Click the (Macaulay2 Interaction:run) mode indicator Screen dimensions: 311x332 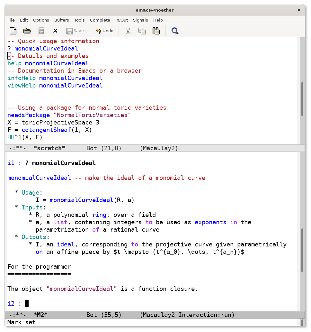click(187, 315)
